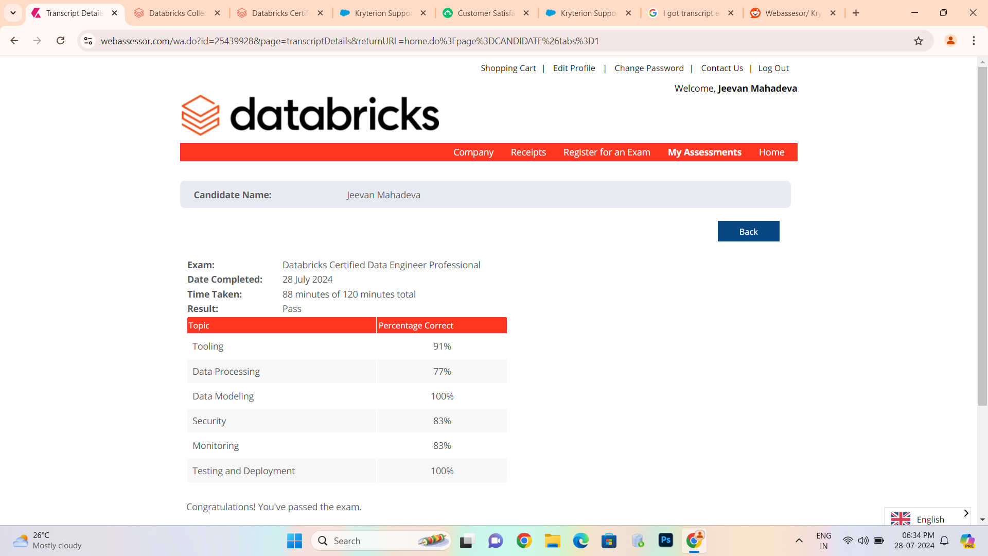Select the 'Data Processing' topic cell
This screenshot has height=556, width=988.
click(x=281, y=371)
